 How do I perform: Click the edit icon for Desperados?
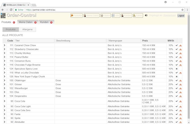(180, 96)
